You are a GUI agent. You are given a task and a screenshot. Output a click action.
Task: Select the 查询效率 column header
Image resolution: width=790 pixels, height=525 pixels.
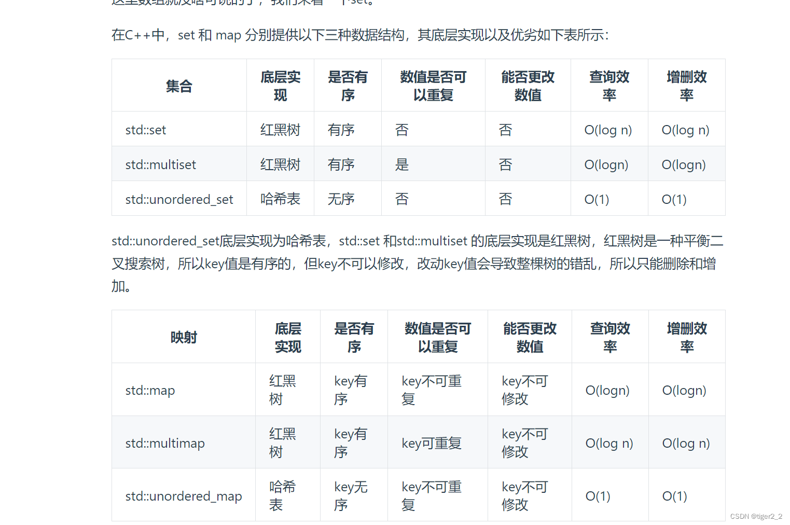coord(608,85)
